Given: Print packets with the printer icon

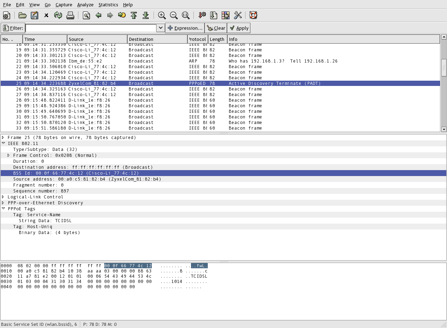Looking at the screenshot, I should point(70,15).
